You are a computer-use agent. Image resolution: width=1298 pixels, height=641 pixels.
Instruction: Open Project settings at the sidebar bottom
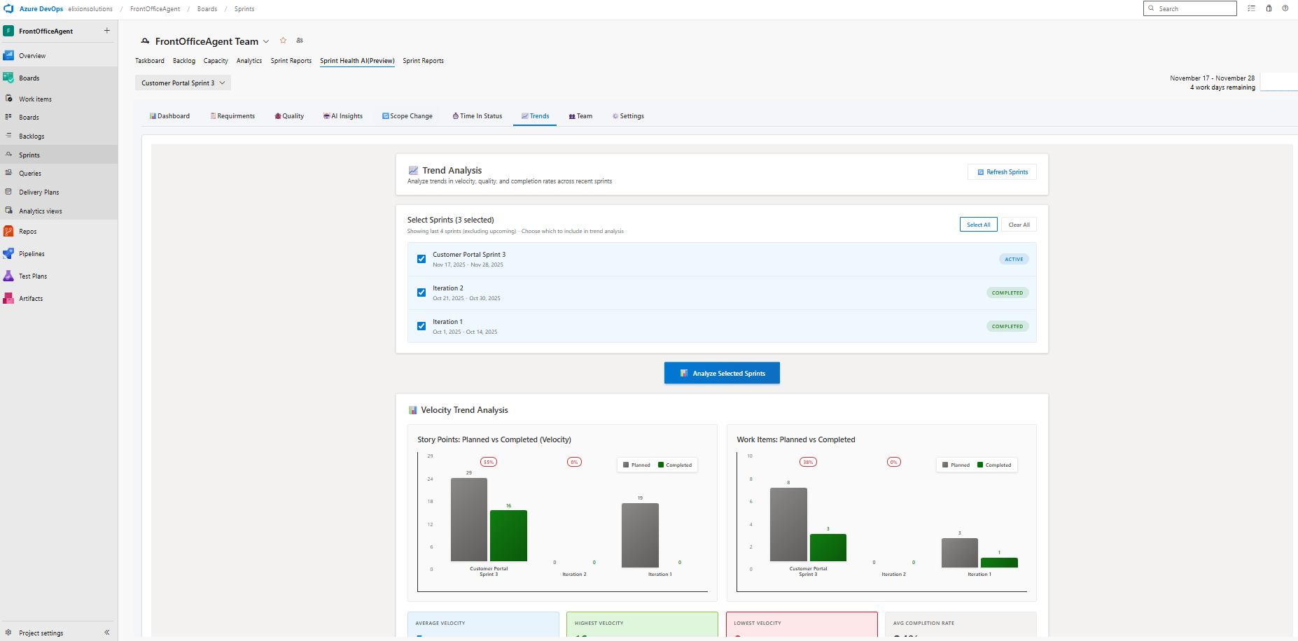pyautogui.click(x=41, y=633)
